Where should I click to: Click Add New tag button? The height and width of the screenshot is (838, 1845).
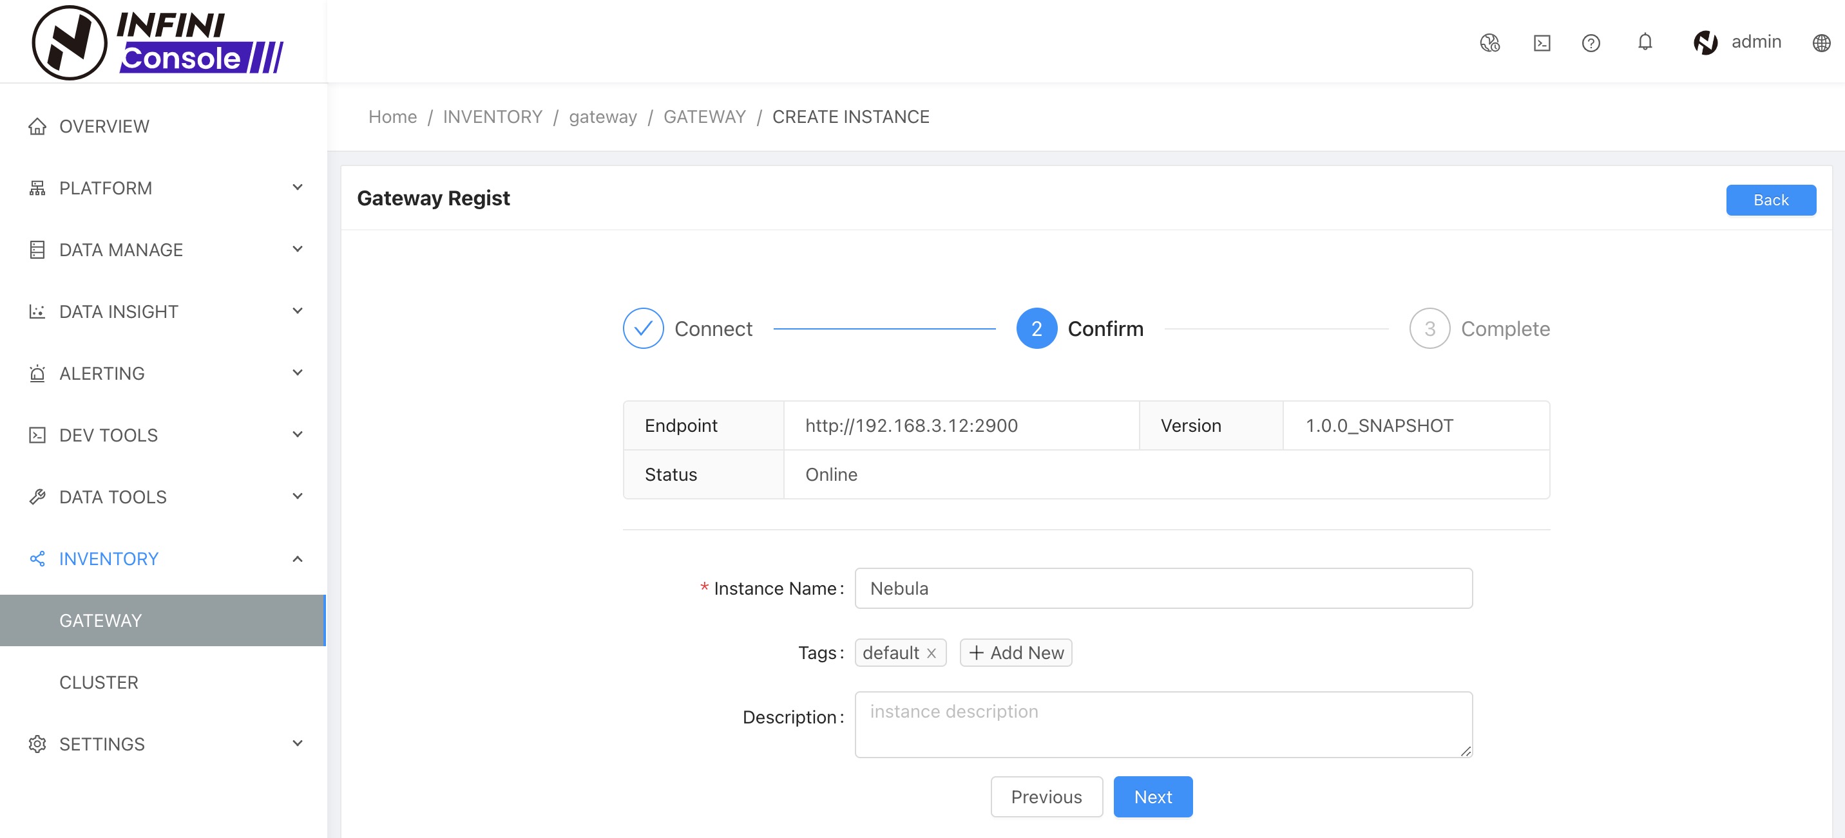tap(1015, 653)
